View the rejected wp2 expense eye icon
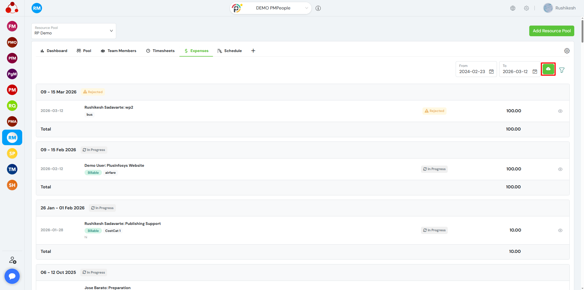This screenshot has height=290, width=584. 560,111
